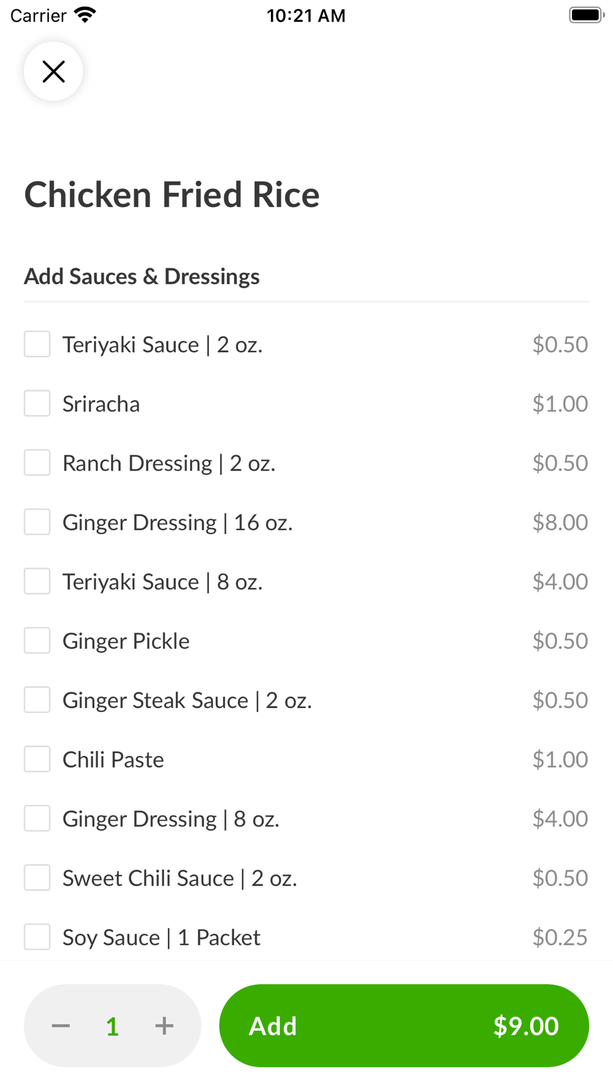Check Teriyaki Sauce 2 oz. option
The height and width of the screenshot is (1091, 613).
pyautogui.click(x=37, y=344)
